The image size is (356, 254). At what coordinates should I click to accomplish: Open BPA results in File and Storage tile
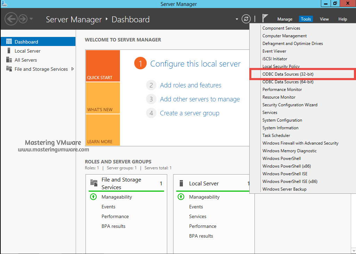[x=113, y=226]
